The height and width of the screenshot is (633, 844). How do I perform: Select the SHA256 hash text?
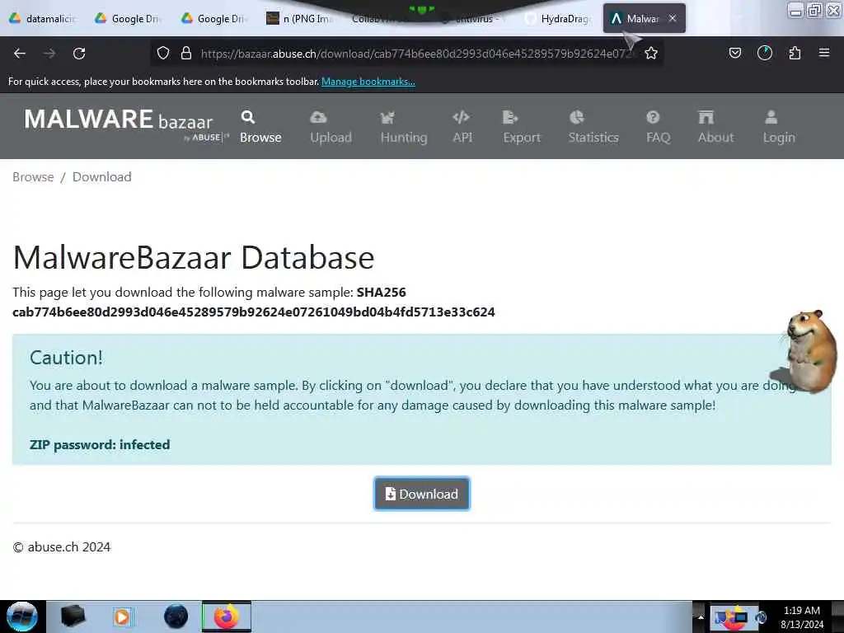(x=254, y=312)
